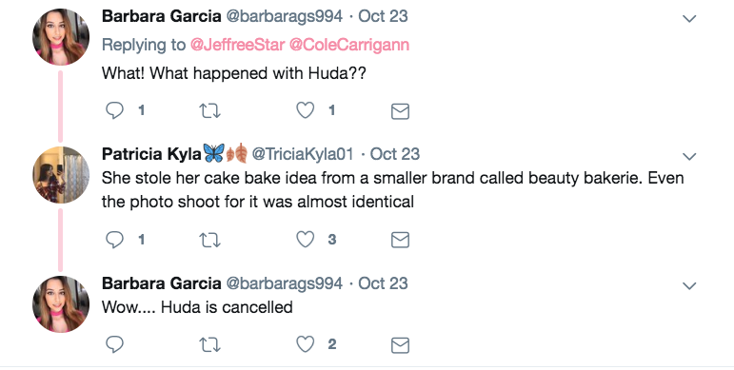Open options chevron on Barbara's first tweet

tap(689, 19)
